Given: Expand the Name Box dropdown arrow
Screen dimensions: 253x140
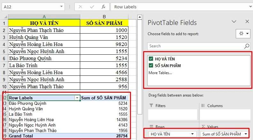Looking at the screenshot, I should tap(62, 7).
